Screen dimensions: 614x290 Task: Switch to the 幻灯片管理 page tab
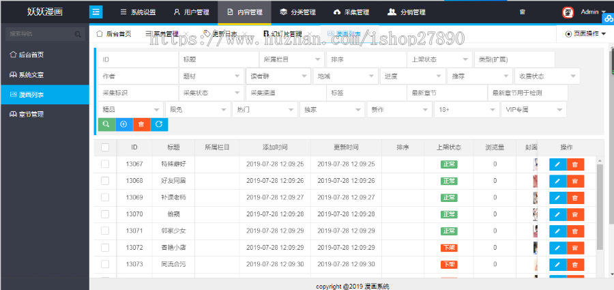pyautogui.click(x=282, y=34)
